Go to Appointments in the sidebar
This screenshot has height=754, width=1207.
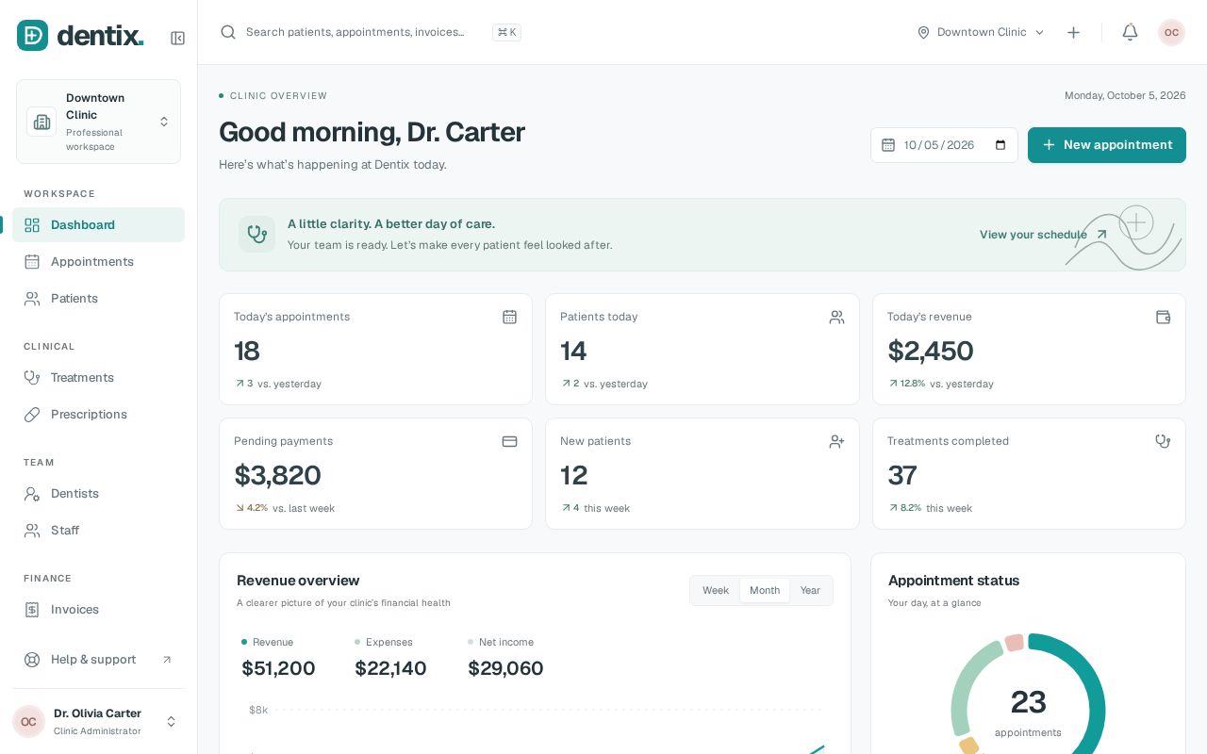click(98, 261)
